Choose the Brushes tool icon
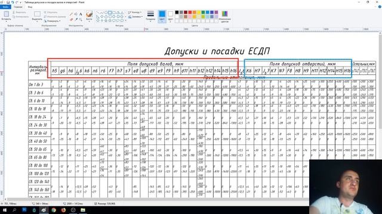The image size is (382, 214). (89, 14)
